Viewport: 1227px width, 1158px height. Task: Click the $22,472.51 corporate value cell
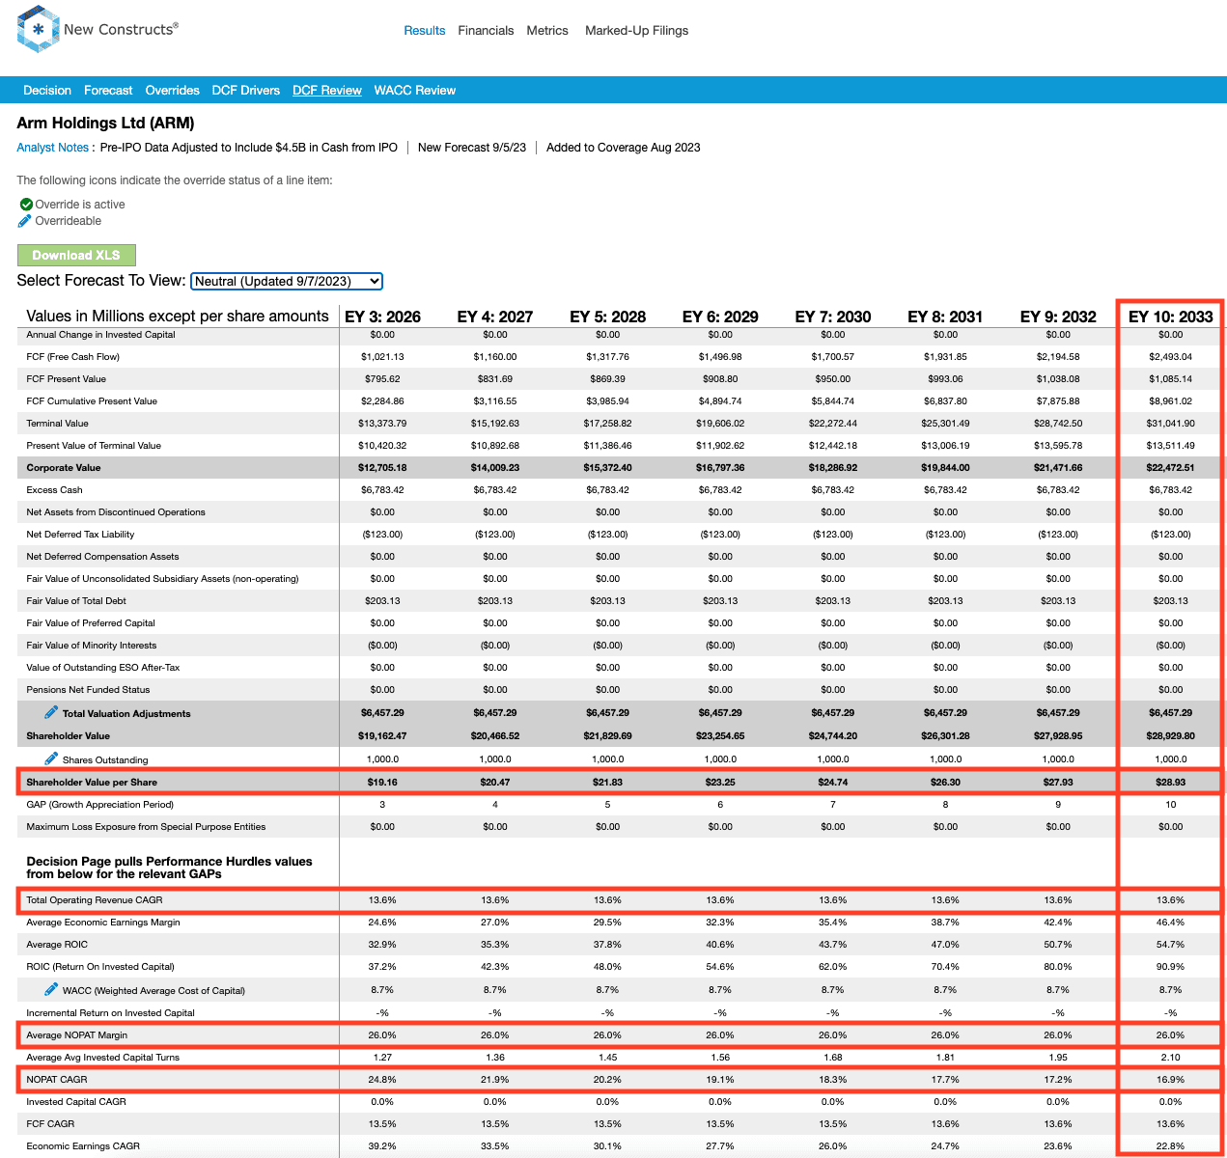(x=1171, y=468)
